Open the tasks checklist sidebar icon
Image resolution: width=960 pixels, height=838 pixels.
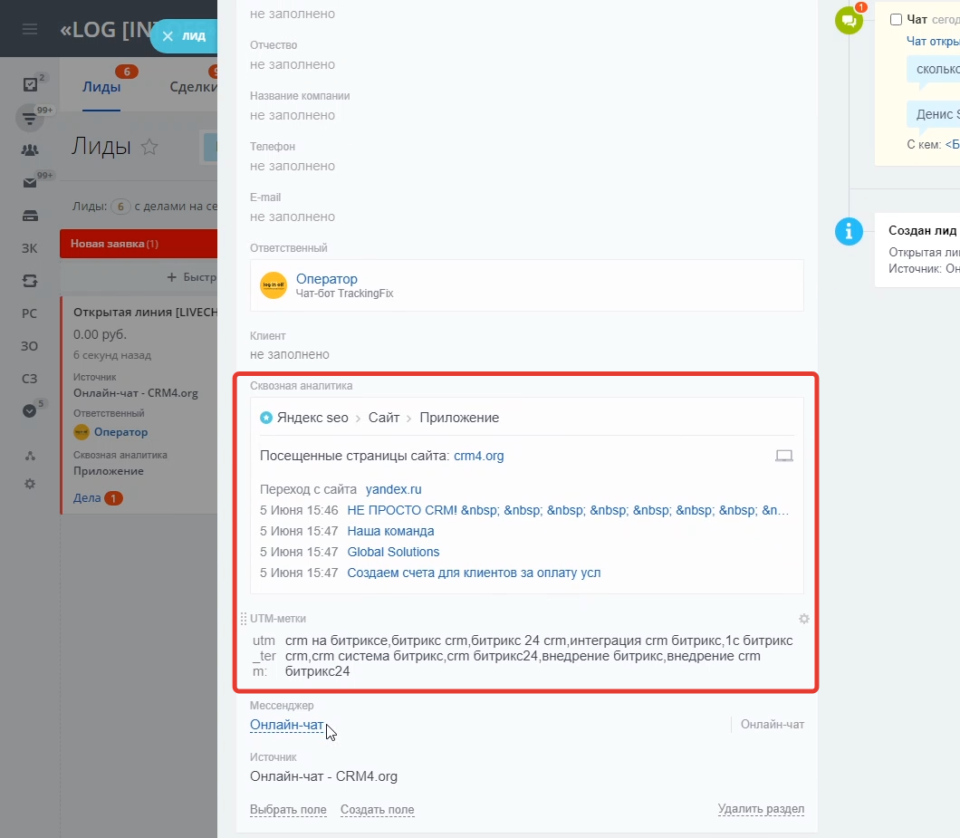(x=30, y=84)
